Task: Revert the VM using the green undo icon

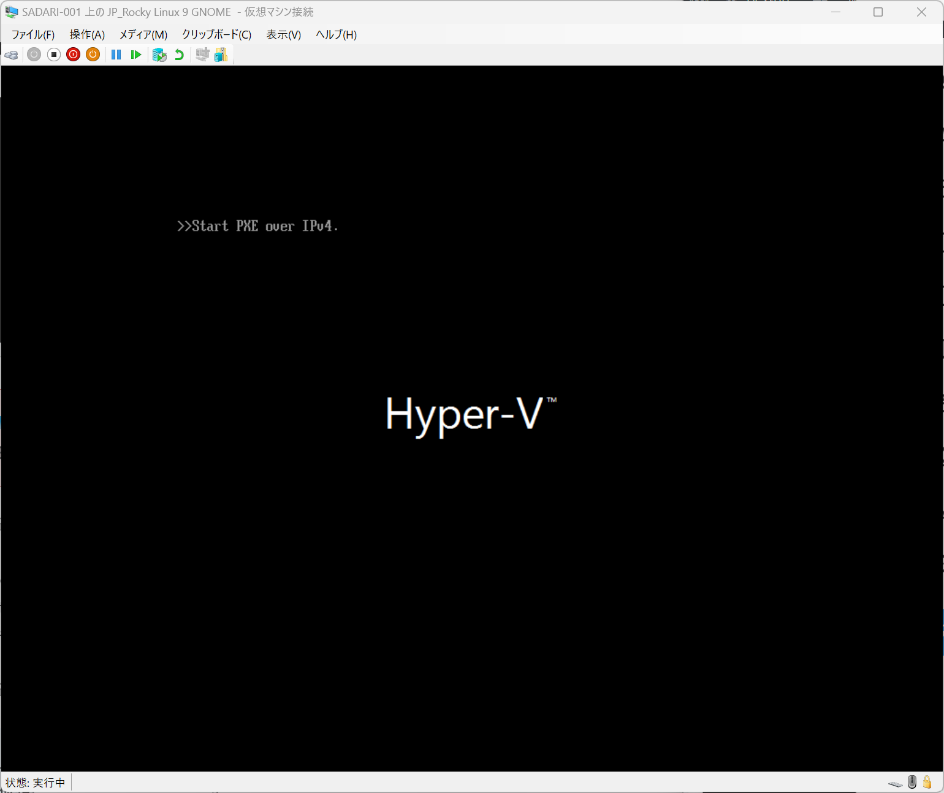Action: click(x=178, y=55)
